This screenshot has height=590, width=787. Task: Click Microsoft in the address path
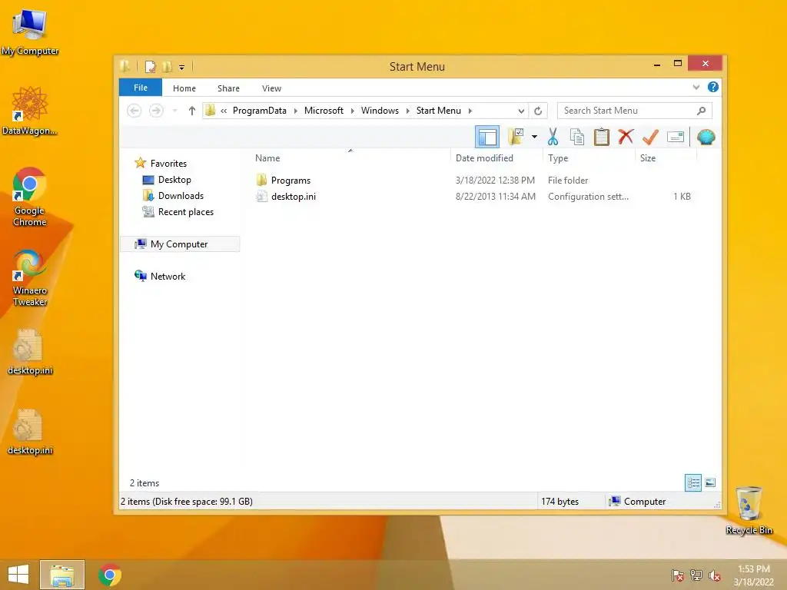tap(324, 111)
